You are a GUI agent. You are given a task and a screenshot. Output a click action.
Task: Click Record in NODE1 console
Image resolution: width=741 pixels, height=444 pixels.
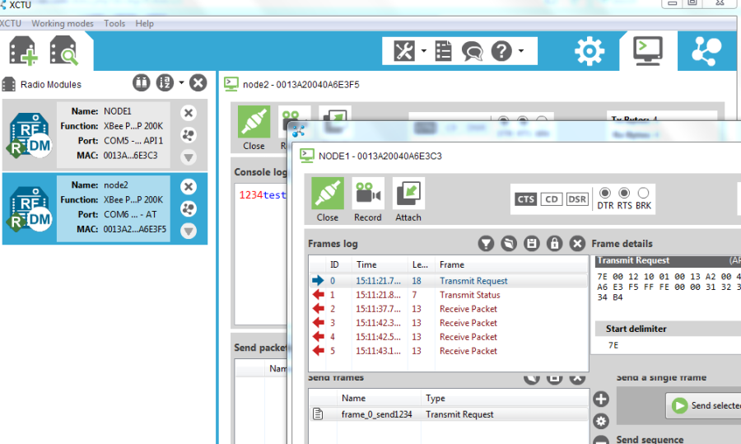368,199
